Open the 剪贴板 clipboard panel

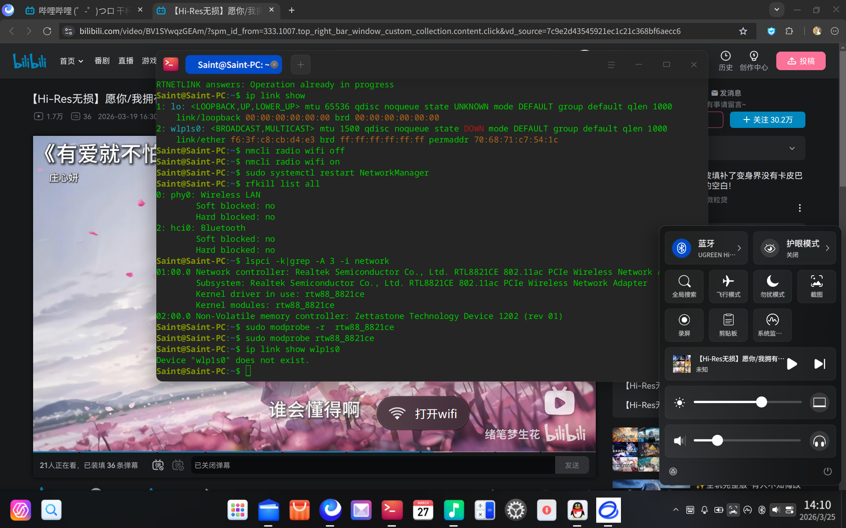tap(728, 325)
